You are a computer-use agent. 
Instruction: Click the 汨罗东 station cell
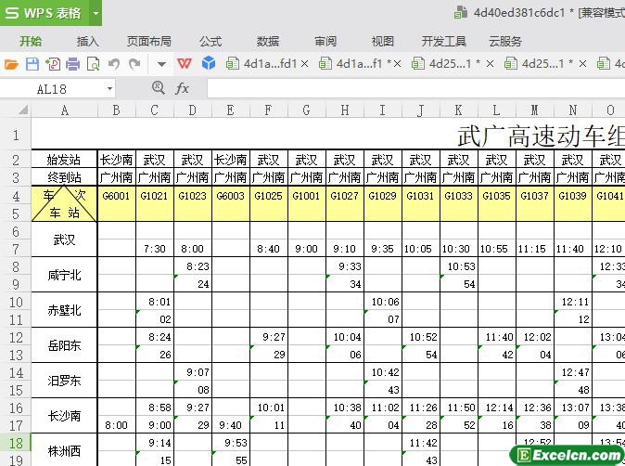[64, 381]
